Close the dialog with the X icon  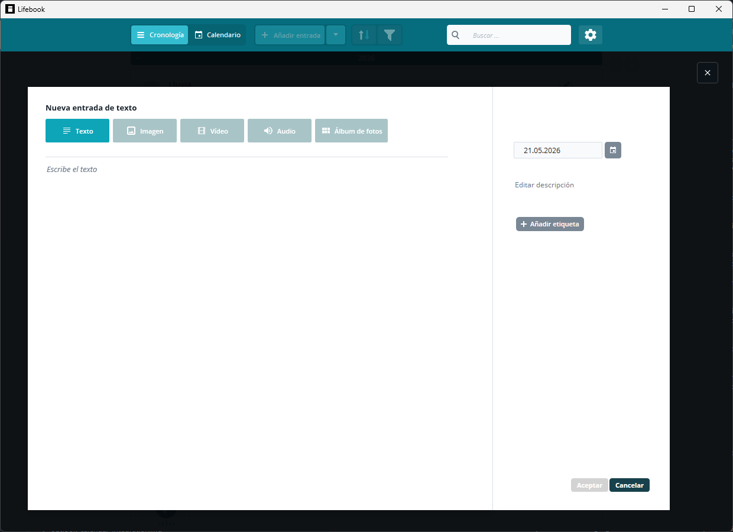point(708,73)
